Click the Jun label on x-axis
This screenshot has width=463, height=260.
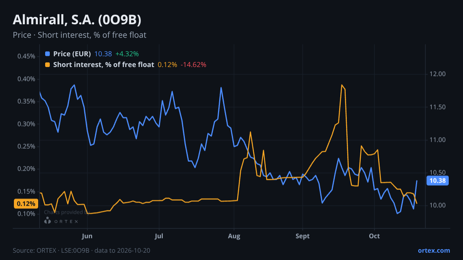(88, 236)
